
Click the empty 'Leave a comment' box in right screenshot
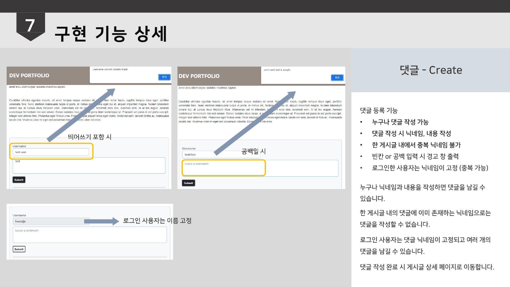point(223,168)
